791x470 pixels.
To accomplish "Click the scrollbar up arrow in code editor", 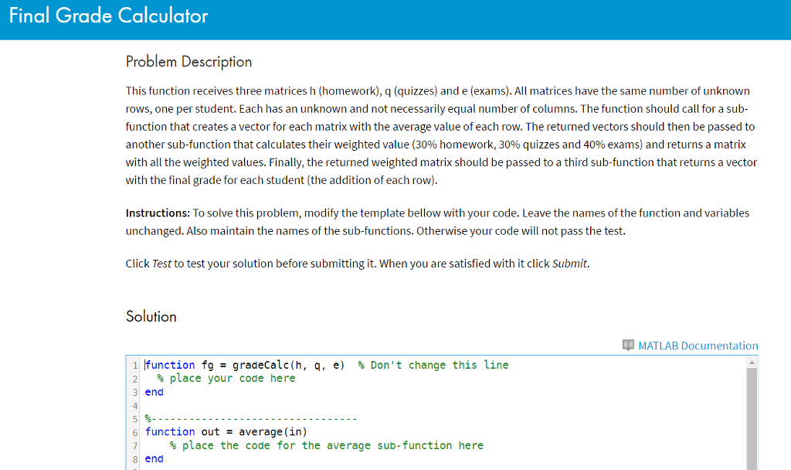I will tap(751, 361).
